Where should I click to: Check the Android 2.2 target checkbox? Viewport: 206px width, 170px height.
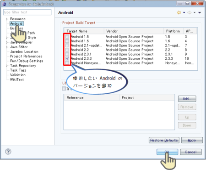(x=67, y=50)
